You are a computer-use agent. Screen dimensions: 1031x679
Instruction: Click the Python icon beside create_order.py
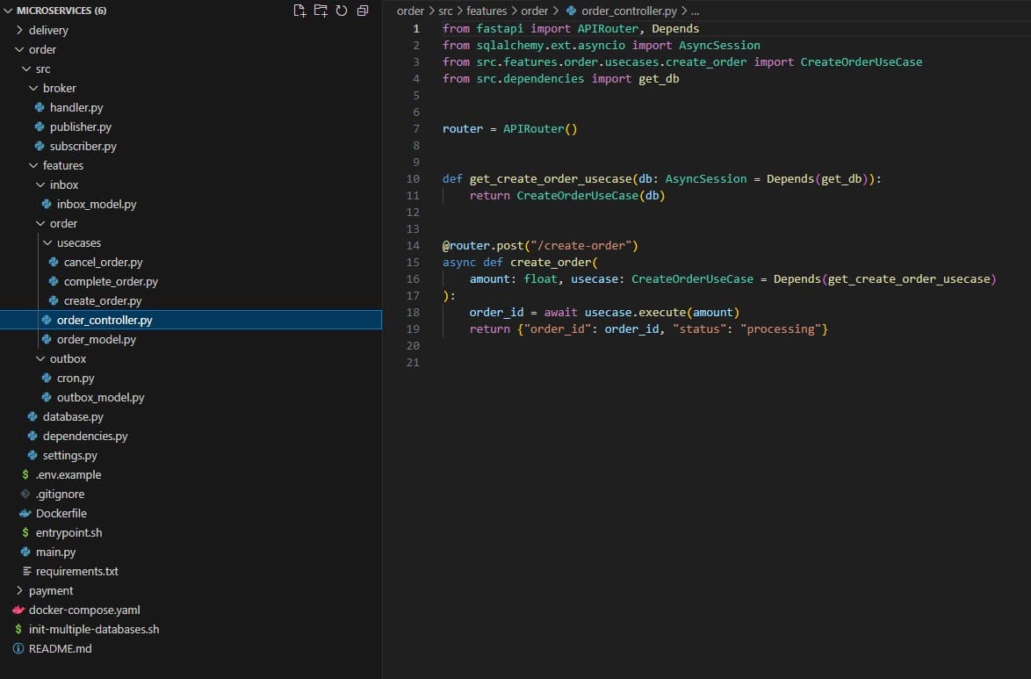(54, 300)
